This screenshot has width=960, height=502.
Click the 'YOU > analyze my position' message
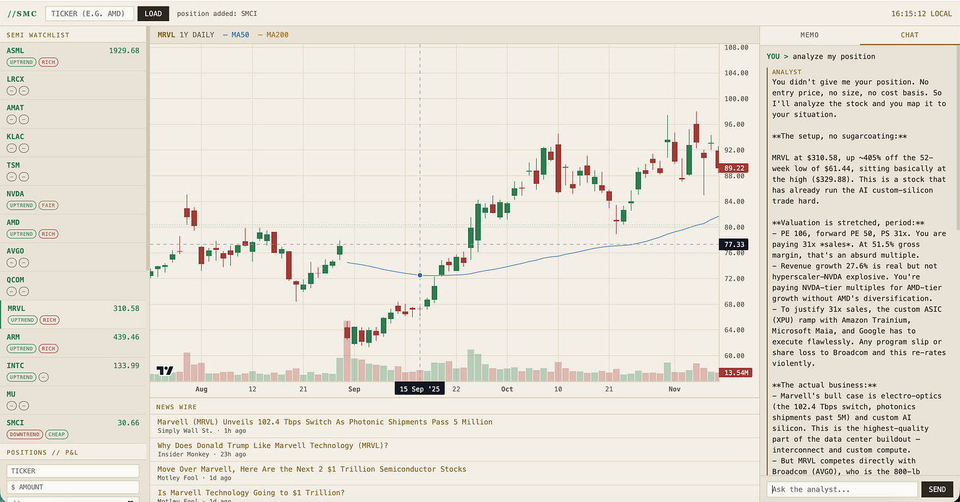click(821, 57)
